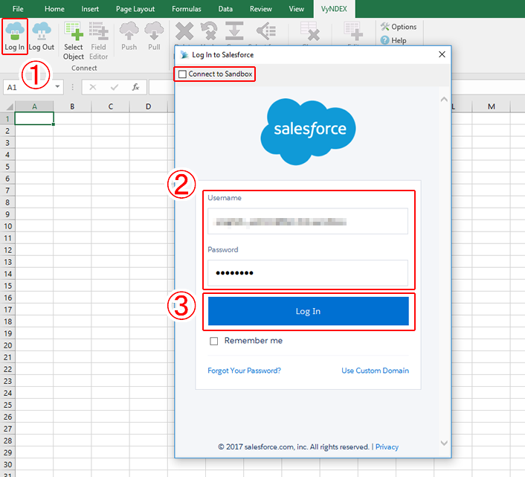Select column B header
This screenshot has width=525, height=477.
[x=72, y=106]
